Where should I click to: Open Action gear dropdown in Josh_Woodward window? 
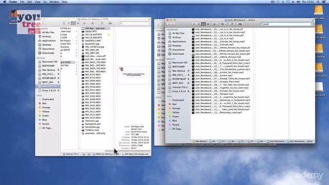point(224,24)
